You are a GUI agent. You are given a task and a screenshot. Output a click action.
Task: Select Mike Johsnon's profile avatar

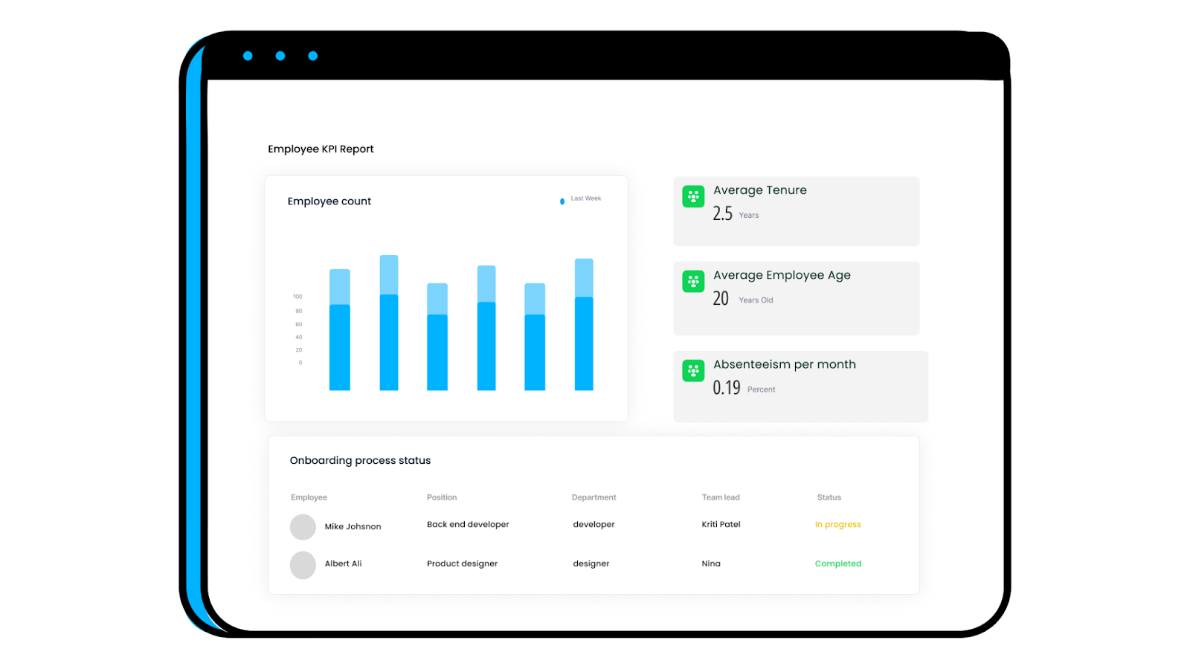coord(303,526)
